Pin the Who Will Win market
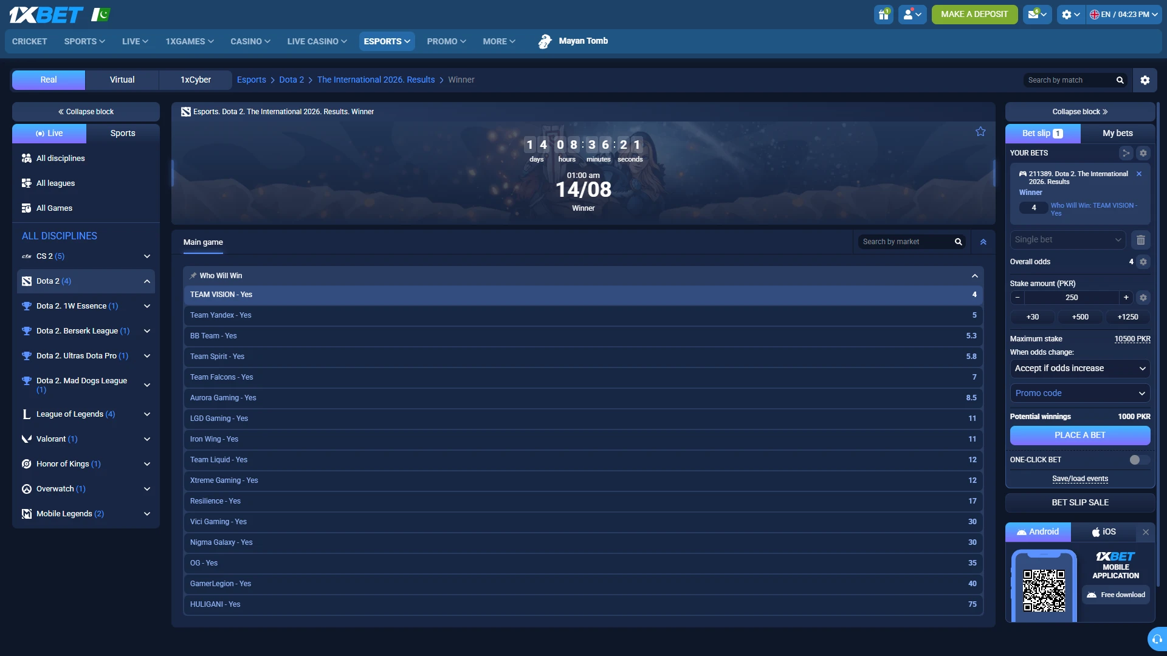1167x656 pixels. (193, 276)
